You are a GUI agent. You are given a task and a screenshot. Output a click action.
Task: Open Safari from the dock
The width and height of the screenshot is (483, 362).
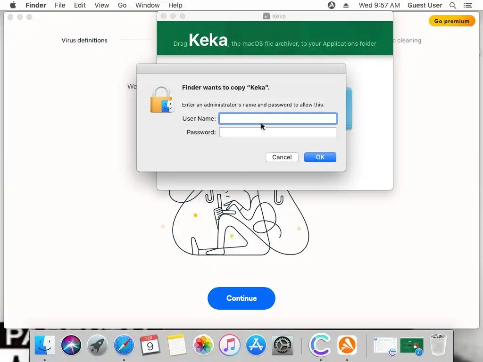point(124,345)
